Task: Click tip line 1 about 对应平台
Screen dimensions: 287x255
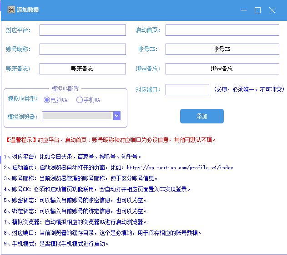Action: pyautogui.click(x=72, y=157)
